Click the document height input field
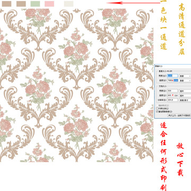The image size is (191, 191). tap(172, 95)
